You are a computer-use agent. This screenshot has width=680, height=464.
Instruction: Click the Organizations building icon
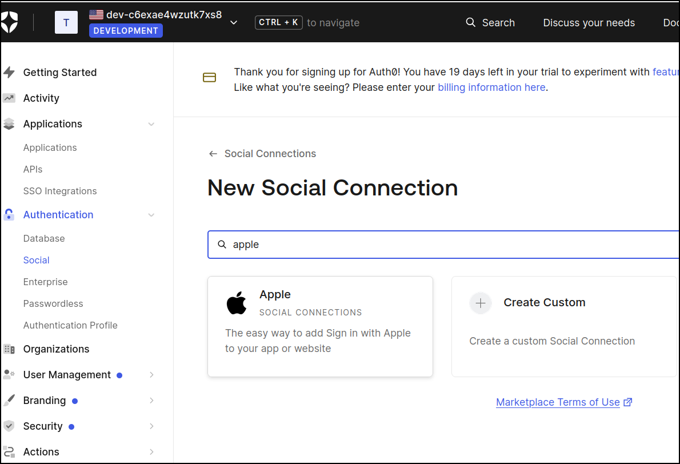tap(9, 349)
